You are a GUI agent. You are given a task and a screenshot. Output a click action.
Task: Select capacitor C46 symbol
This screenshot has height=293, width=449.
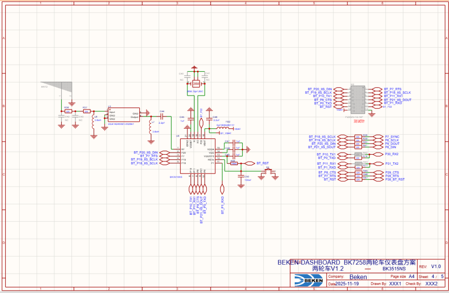click(209, 119)
